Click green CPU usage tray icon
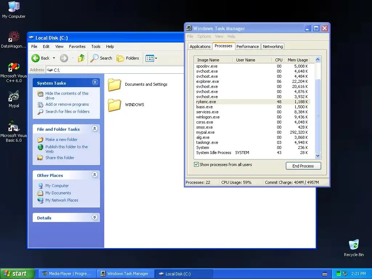 (x=339, y=274)
